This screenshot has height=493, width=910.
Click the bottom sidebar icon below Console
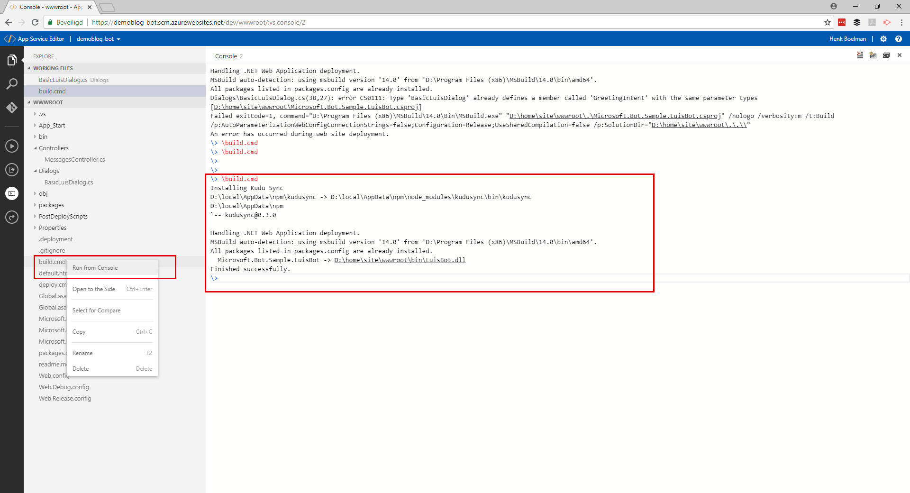12,217
